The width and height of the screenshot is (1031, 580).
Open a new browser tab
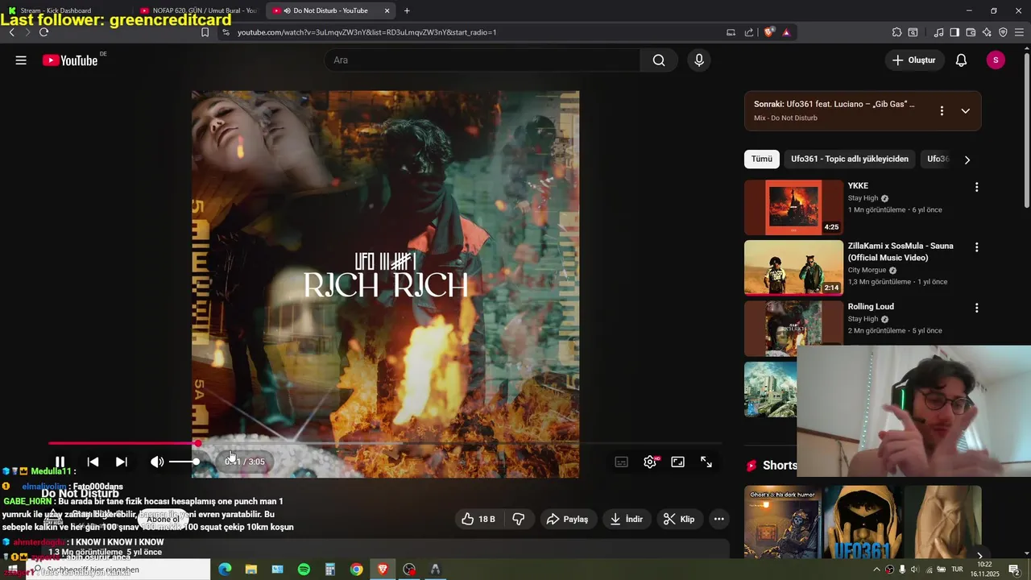click(407, 10)
